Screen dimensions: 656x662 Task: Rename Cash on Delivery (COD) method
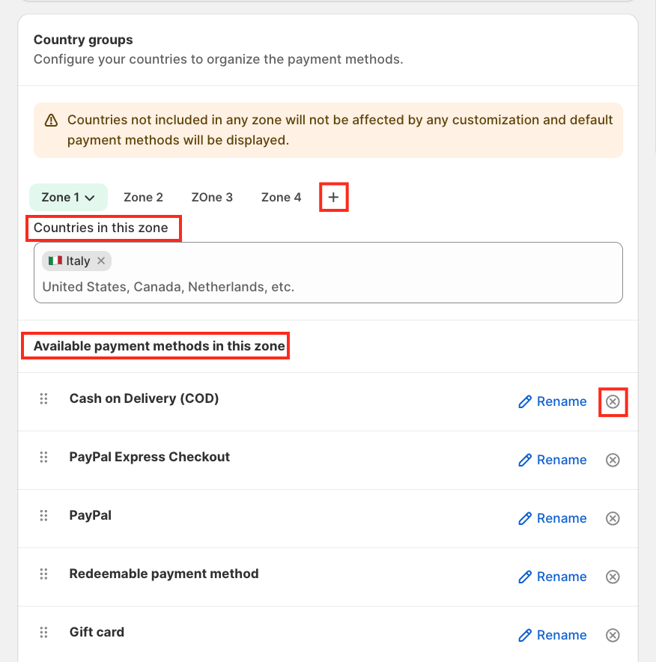click(553, 402)
